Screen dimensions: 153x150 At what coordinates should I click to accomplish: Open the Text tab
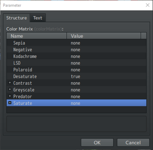pos(38,18)
